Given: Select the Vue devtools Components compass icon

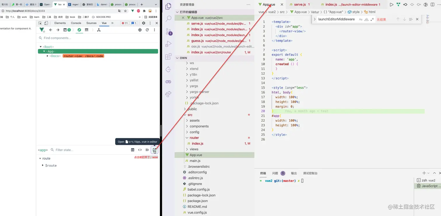Looking at the screenshot, I should tap(79, 30).
